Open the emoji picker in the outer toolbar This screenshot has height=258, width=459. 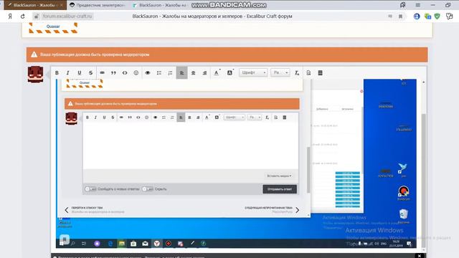[136, 73]
